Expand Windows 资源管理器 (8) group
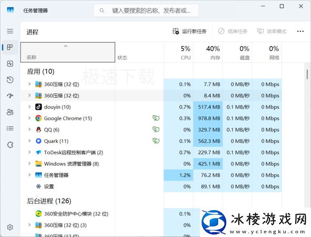 [x=29, y=163]
